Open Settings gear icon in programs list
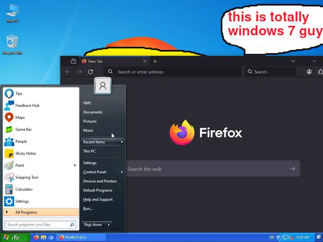The image size is (323, 242). (x=9, y=201)
